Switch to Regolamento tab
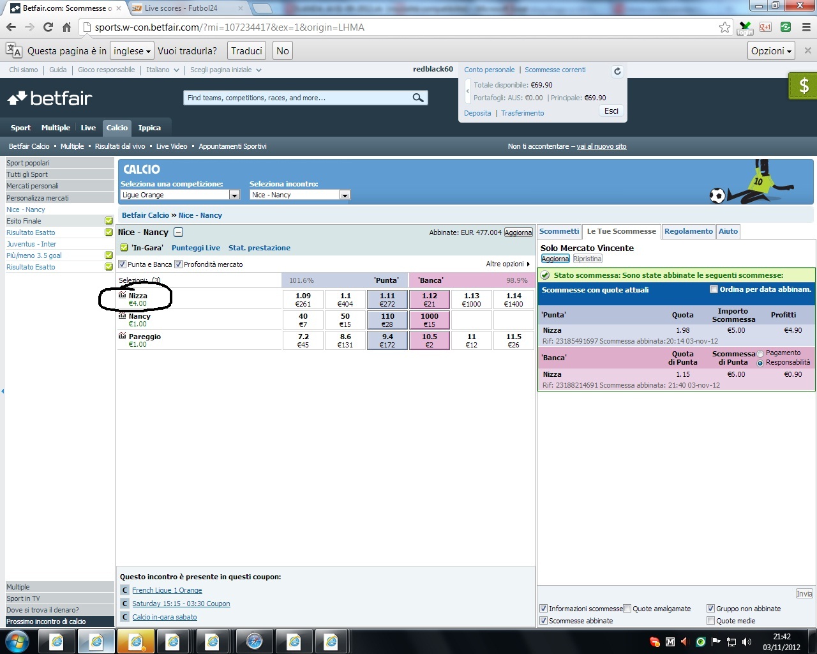 [x=688, y=231]
